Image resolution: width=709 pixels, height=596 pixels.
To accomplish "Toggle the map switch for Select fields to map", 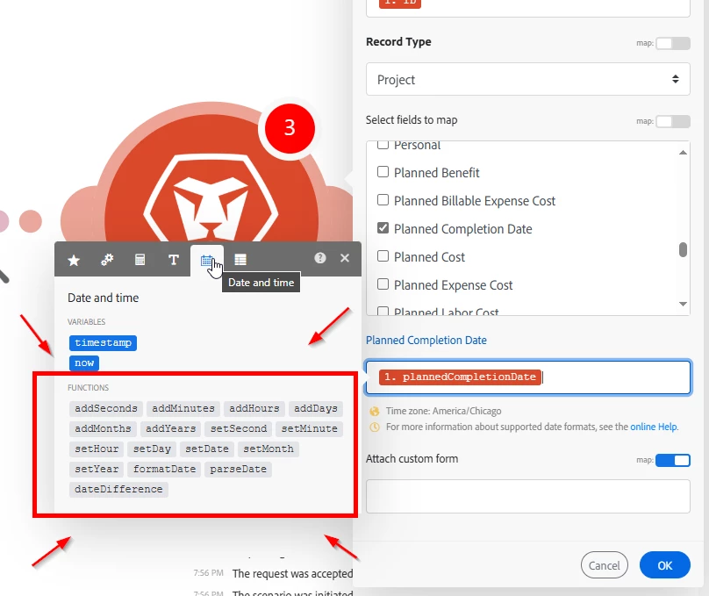I will [x=673, y=121].
